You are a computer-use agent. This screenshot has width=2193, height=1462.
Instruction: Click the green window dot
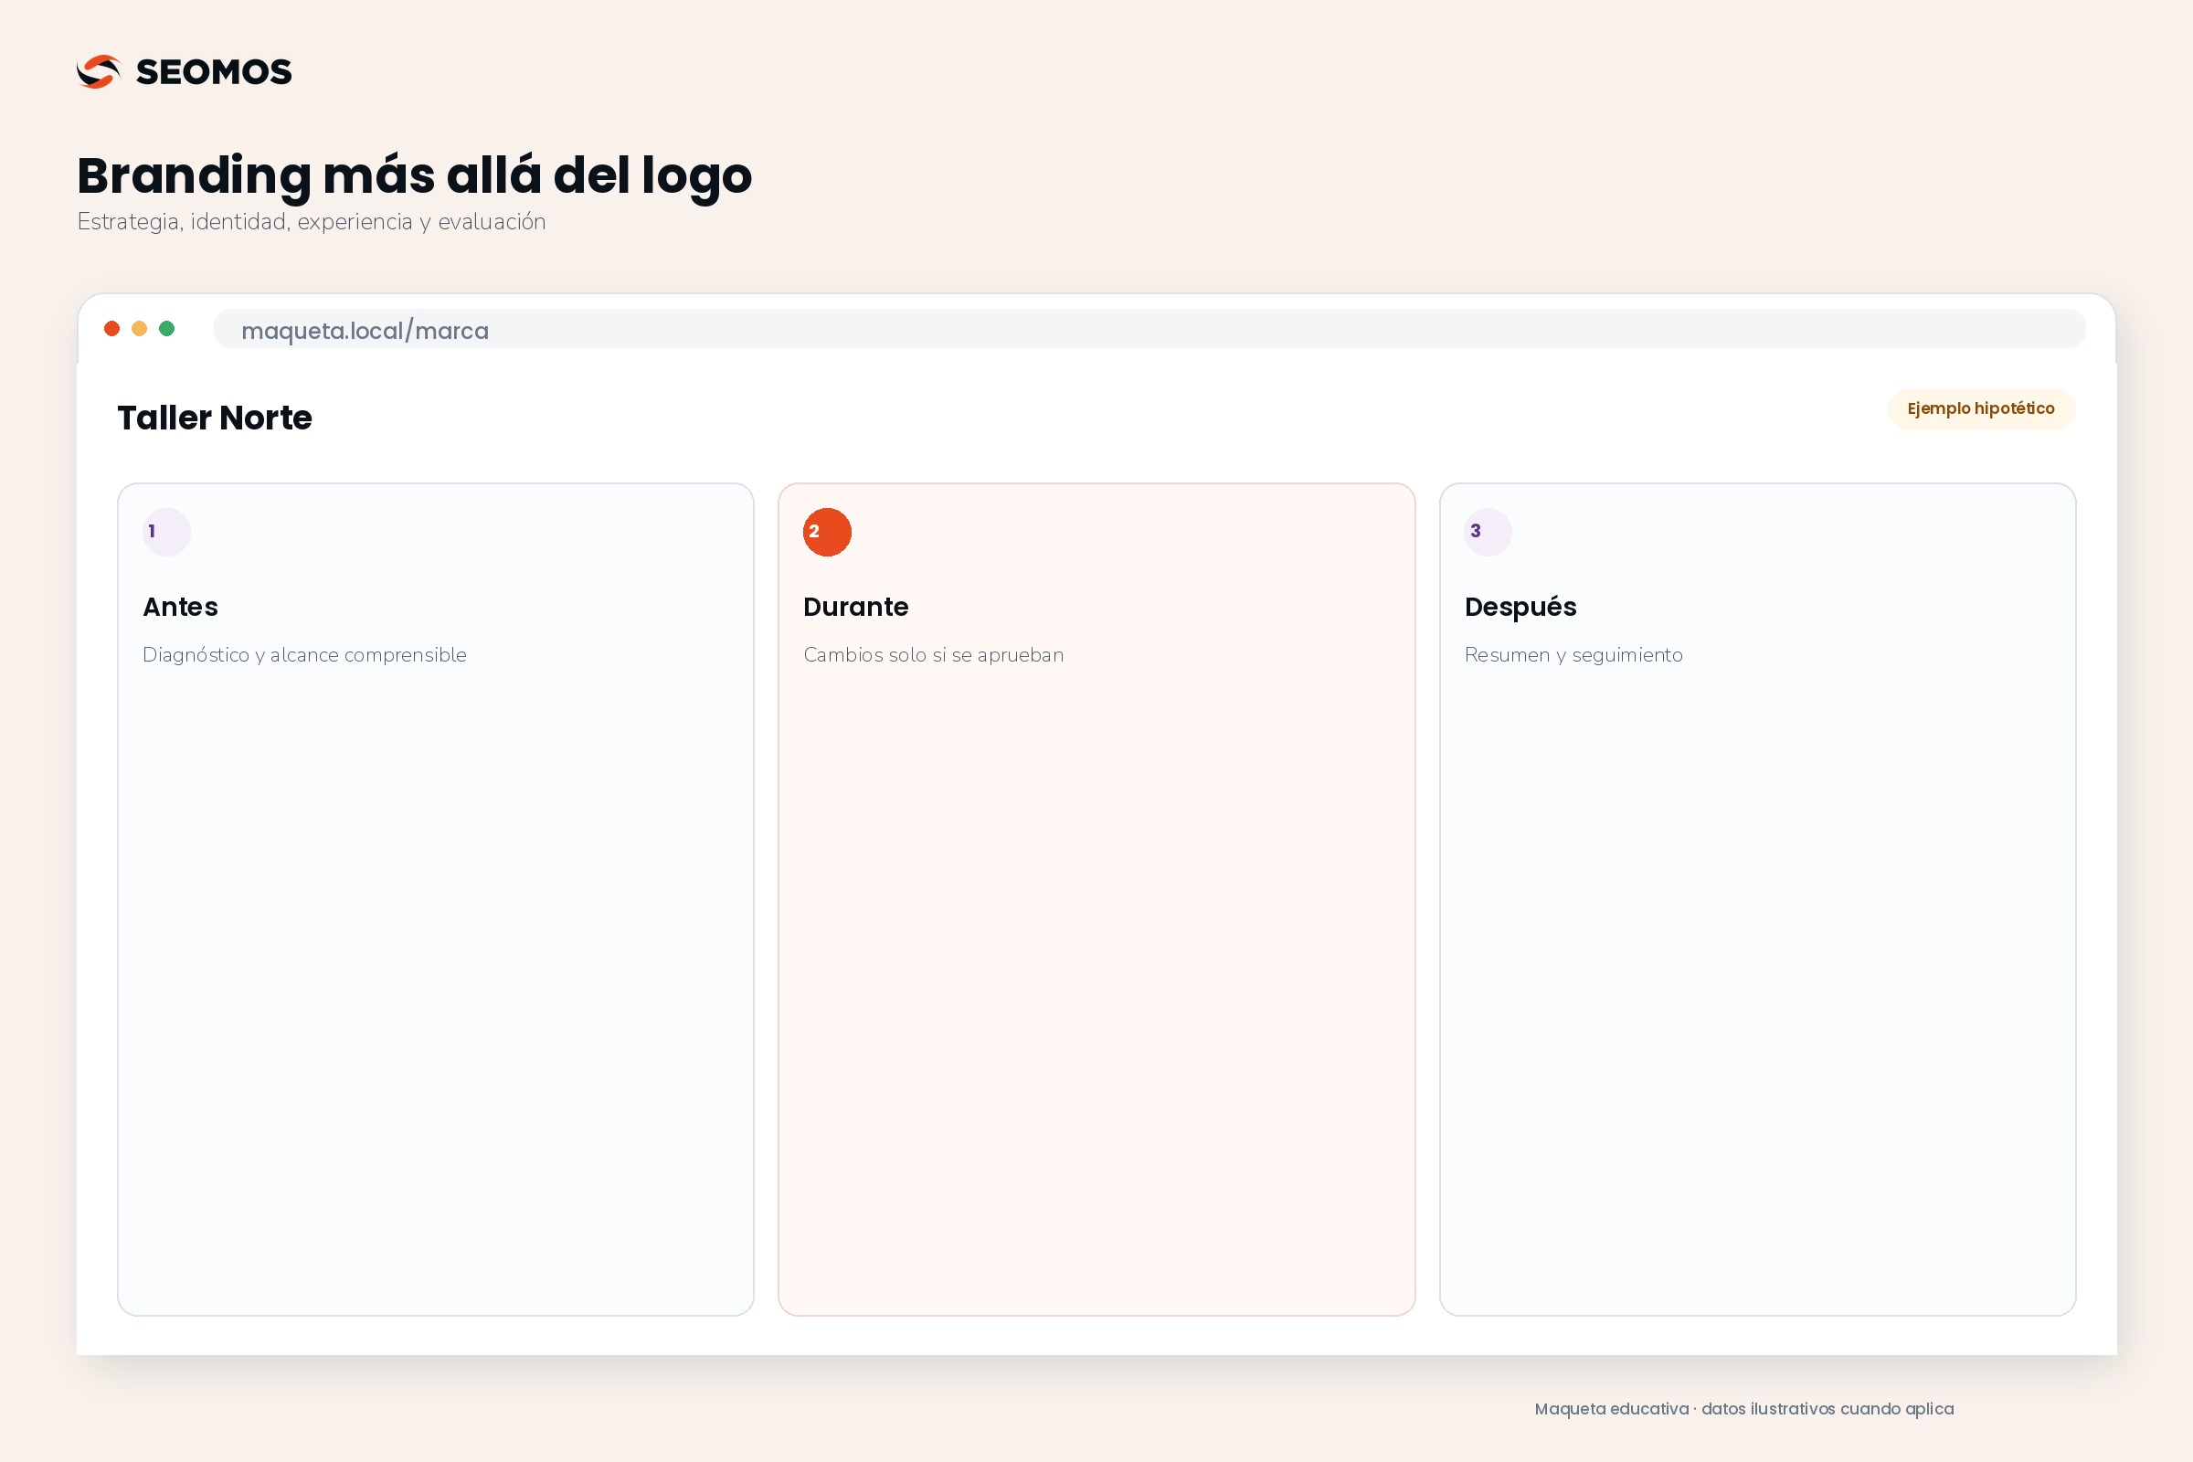tap(167, 328)
